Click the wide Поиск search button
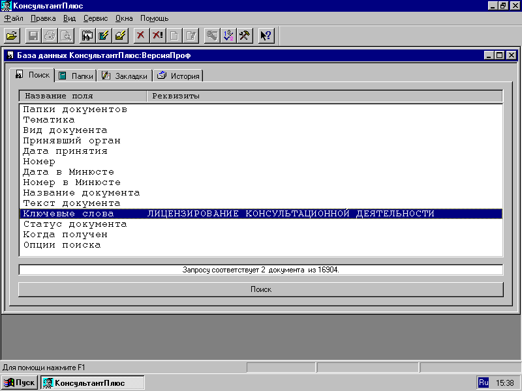The height and width of the screenshot is (391, 522). pyautogui.click(x=261, y=289)
